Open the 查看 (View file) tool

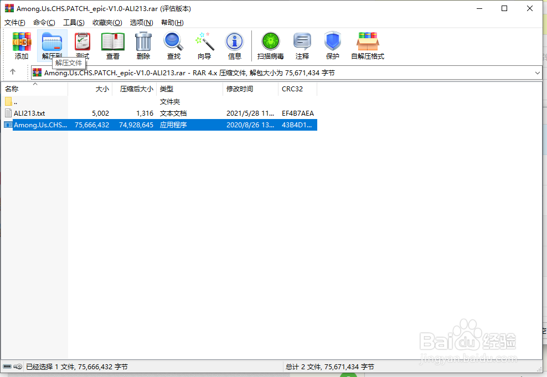pos(112,42)
